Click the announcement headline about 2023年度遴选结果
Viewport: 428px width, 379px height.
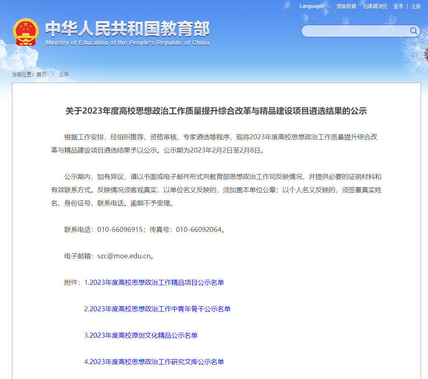tap(216, 111)
